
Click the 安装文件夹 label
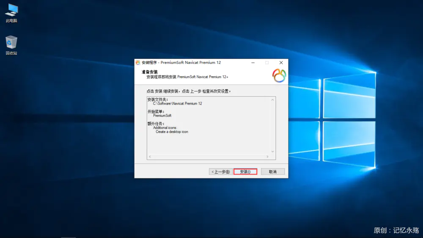coord(157,100)
